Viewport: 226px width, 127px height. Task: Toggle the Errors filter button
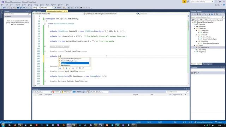tap(56, 92)
